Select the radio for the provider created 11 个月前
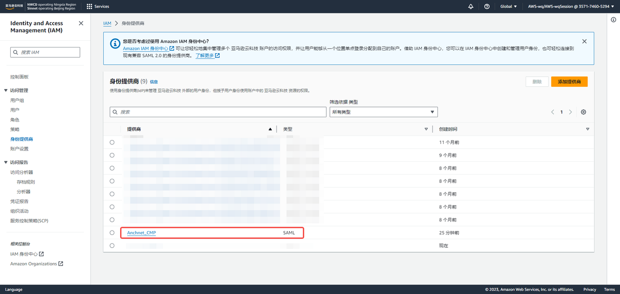Screen dimensions: 620x294 112,142
